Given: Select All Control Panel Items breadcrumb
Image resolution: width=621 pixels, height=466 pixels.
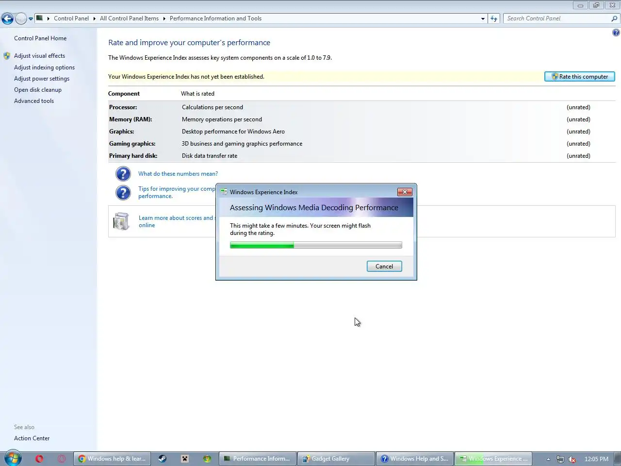Looking at the screenshot, I should click(x=129, y=18).
